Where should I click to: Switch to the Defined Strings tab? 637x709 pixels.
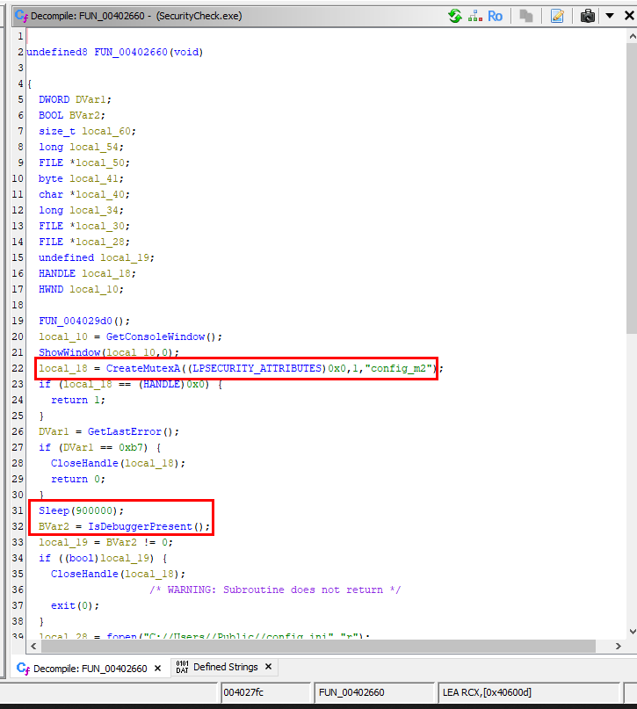click(225, 668)
